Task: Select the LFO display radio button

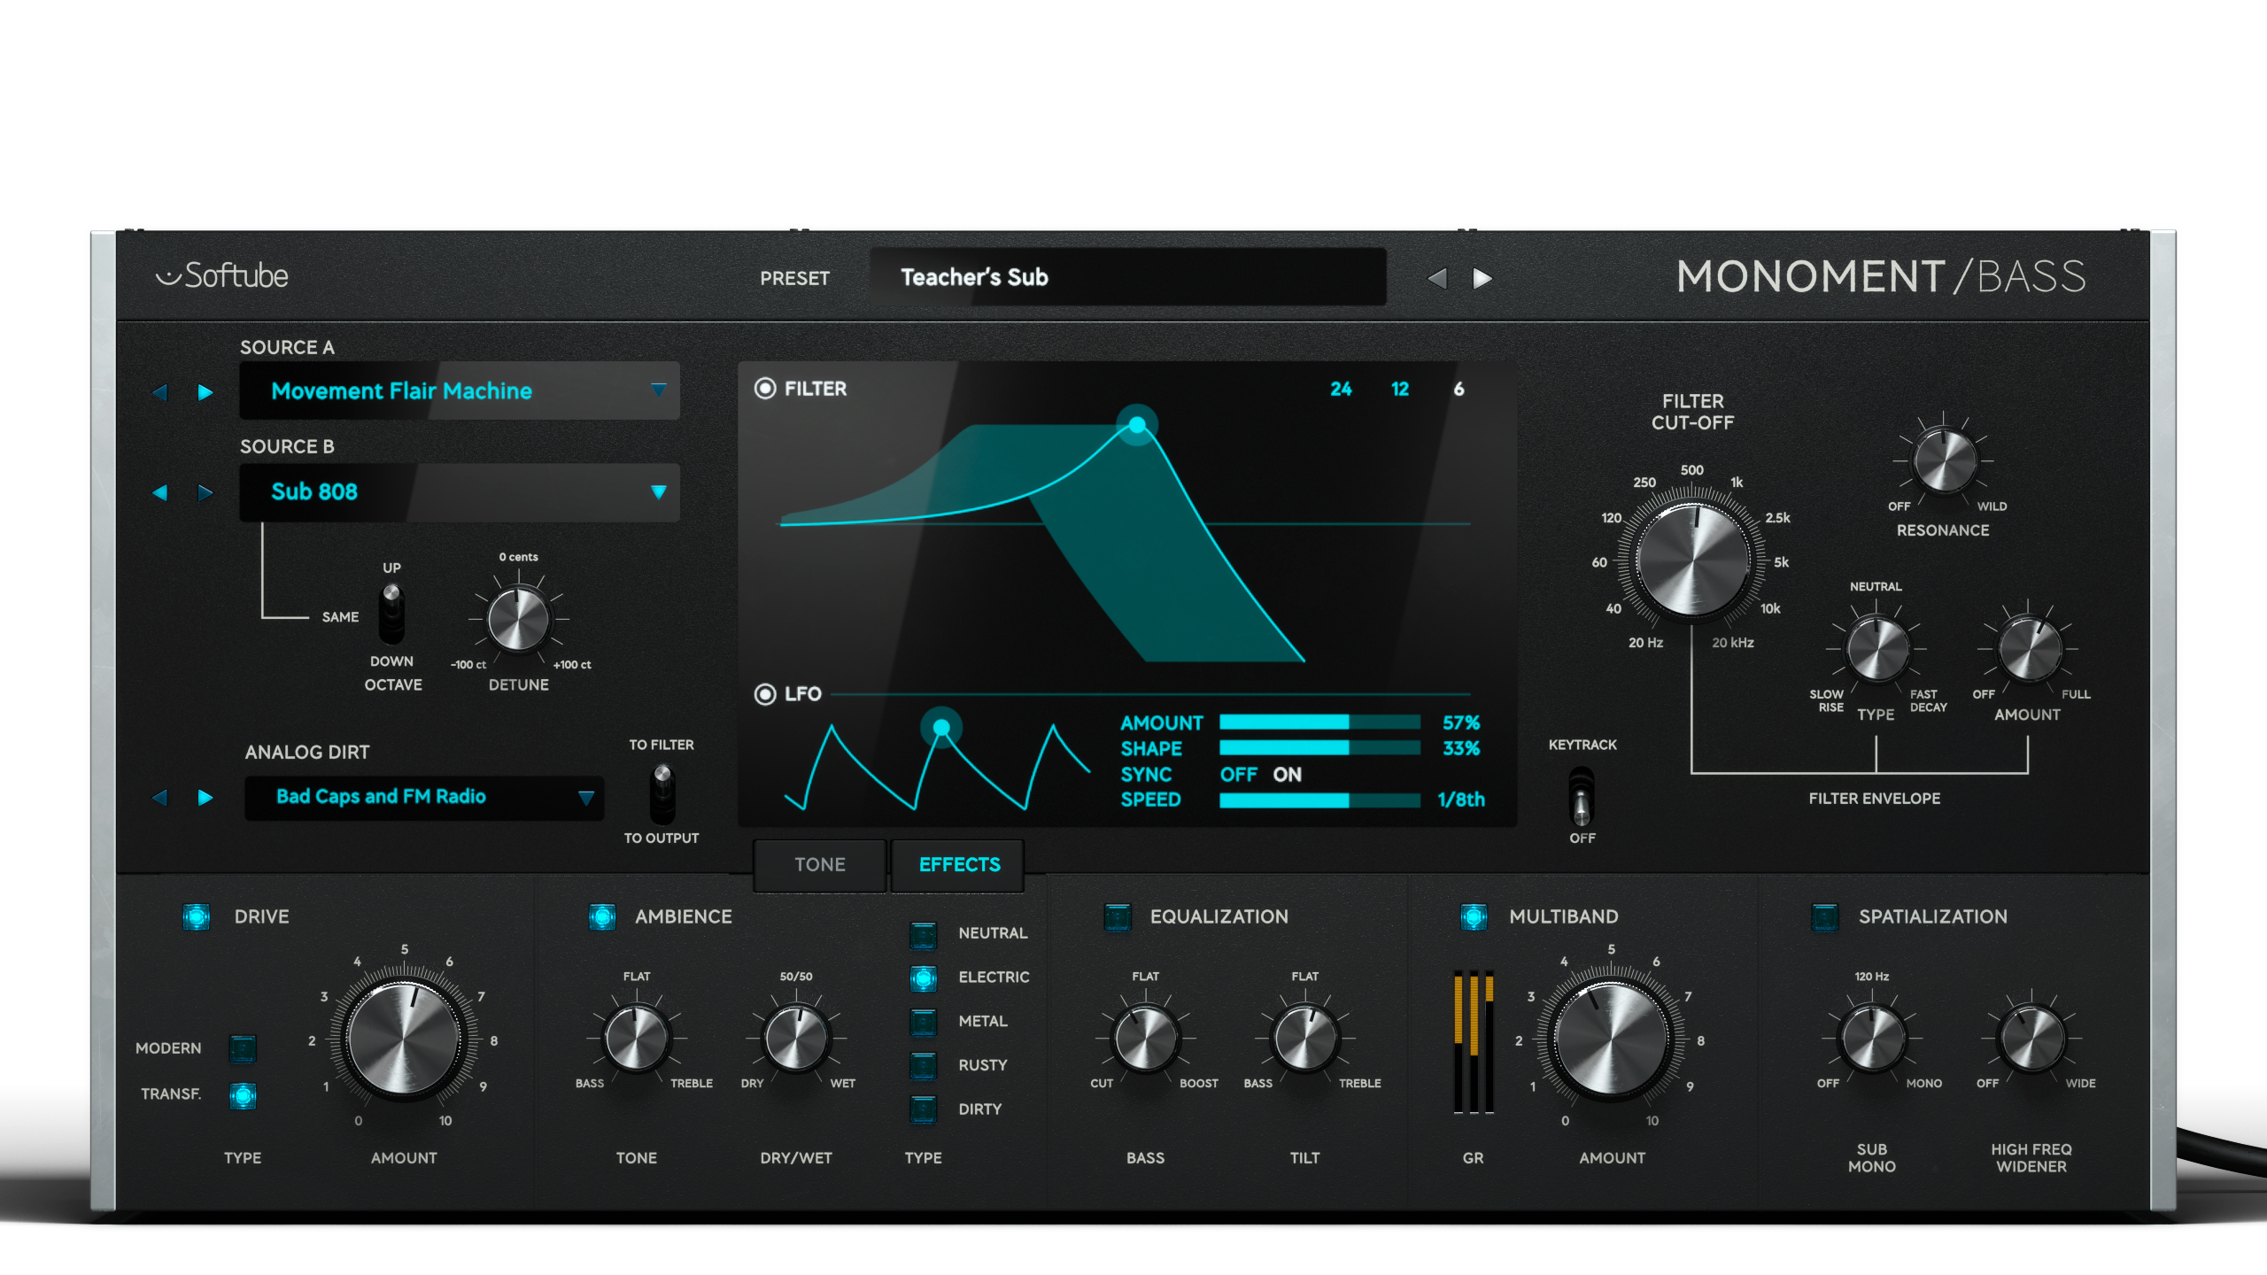Action: pos(765,694)
